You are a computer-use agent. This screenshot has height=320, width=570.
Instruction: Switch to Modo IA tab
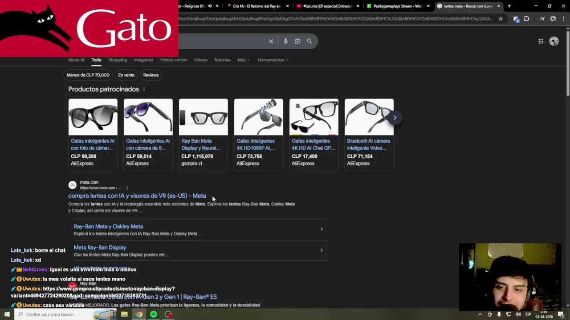coord(76,60)
